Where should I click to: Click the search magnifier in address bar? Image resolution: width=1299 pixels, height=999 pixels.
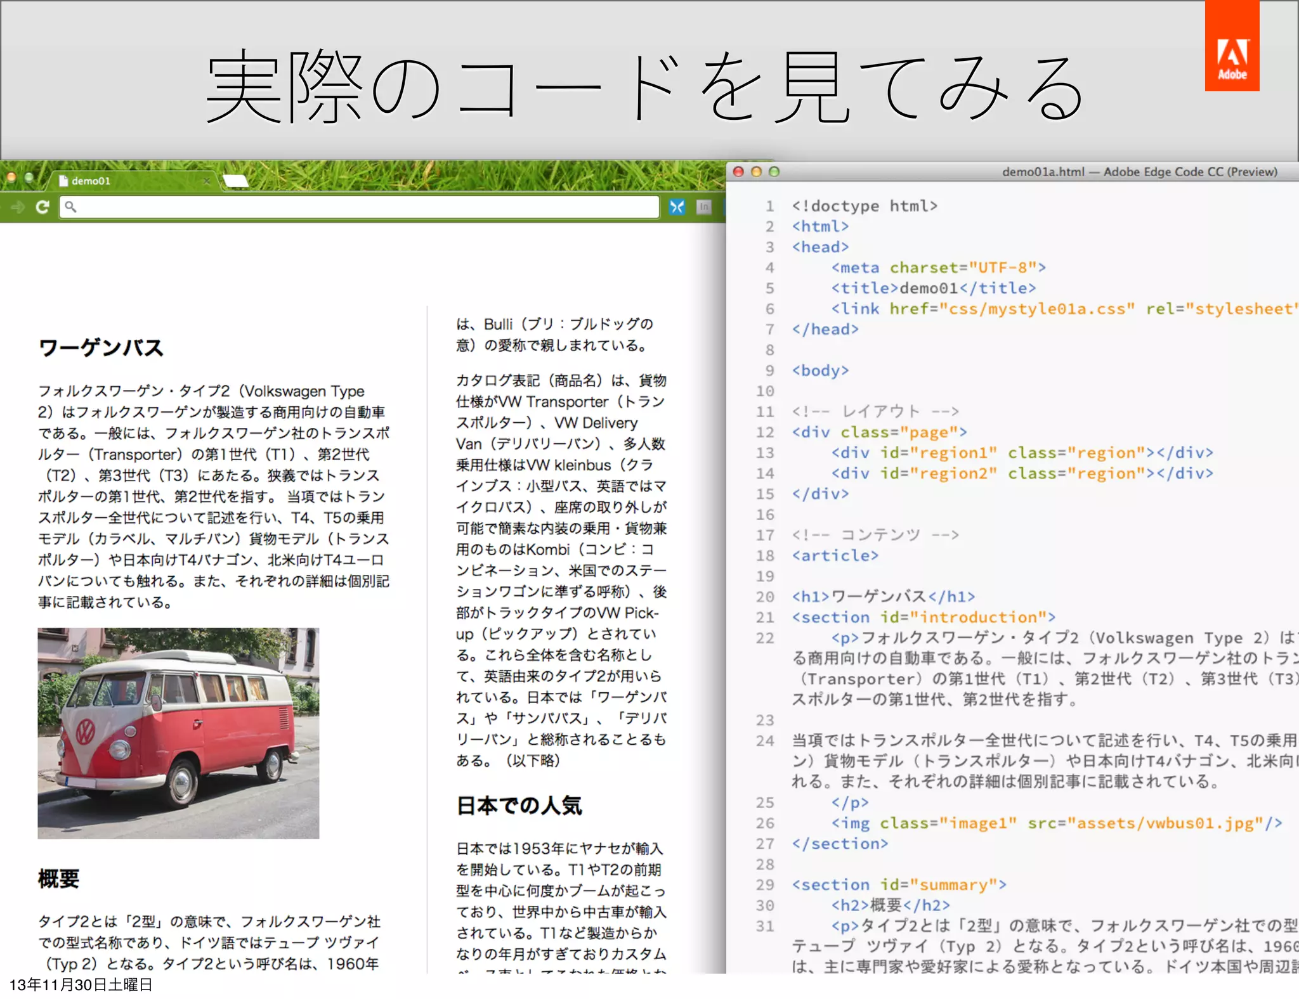click(70, 207)
